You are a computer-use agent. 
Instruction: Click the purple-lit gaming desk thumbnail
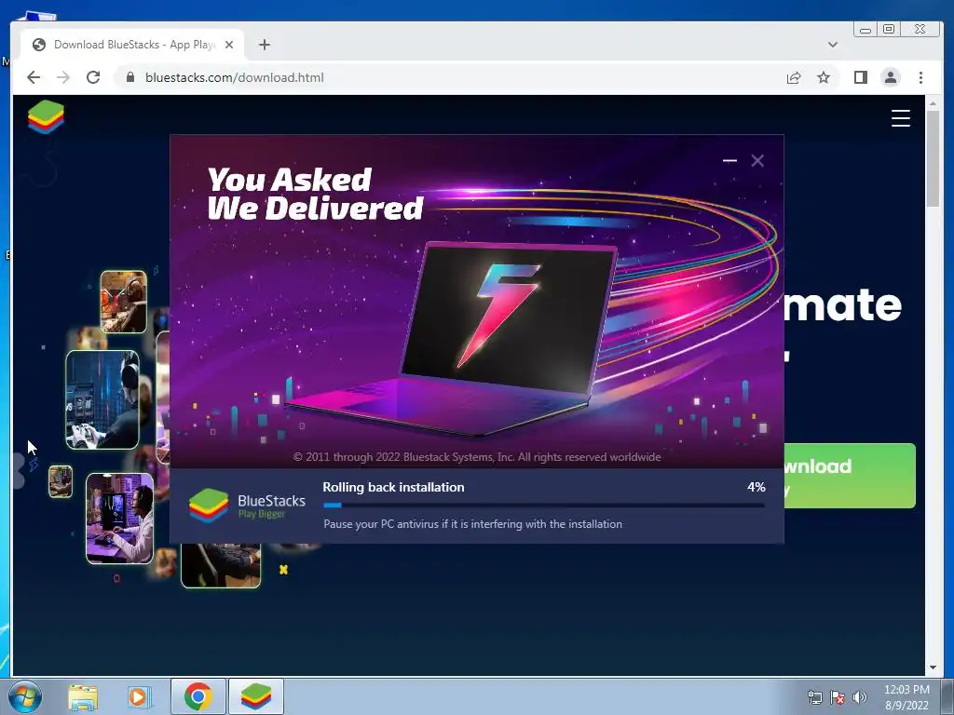(x=120, y=519)
